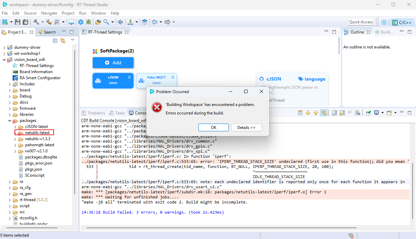This screenshot has width=416, height=239.
Task: Collapse the packages folder
Action: pos(10,121)
